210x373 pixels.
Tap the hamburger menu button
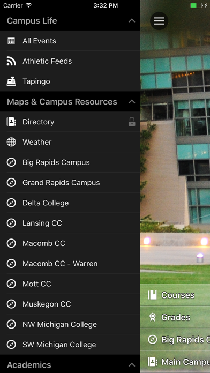point(159,21)
